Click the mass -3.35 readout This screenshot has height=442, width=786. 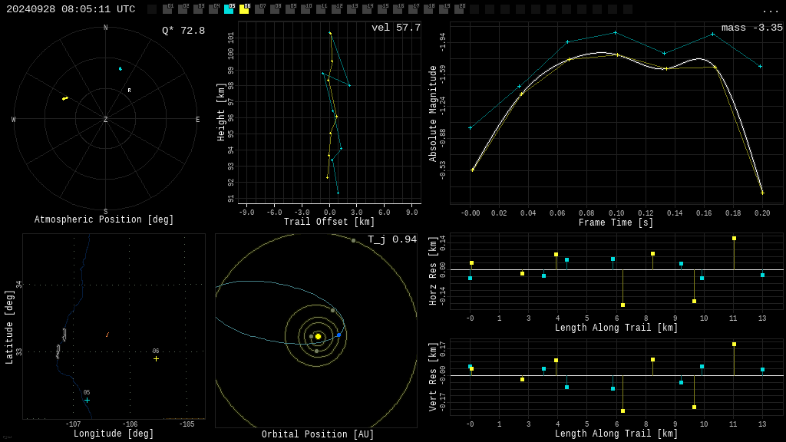[x=751, y=28]
